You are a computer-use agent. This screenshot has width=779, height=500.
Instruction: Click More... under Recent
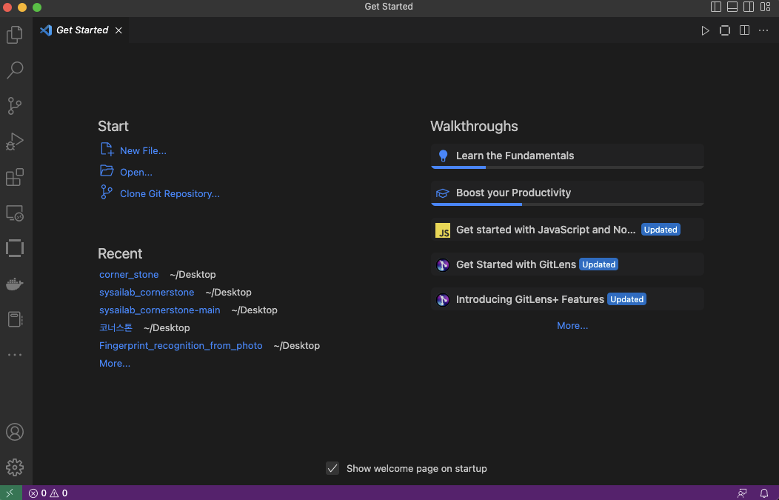point(115,363)
